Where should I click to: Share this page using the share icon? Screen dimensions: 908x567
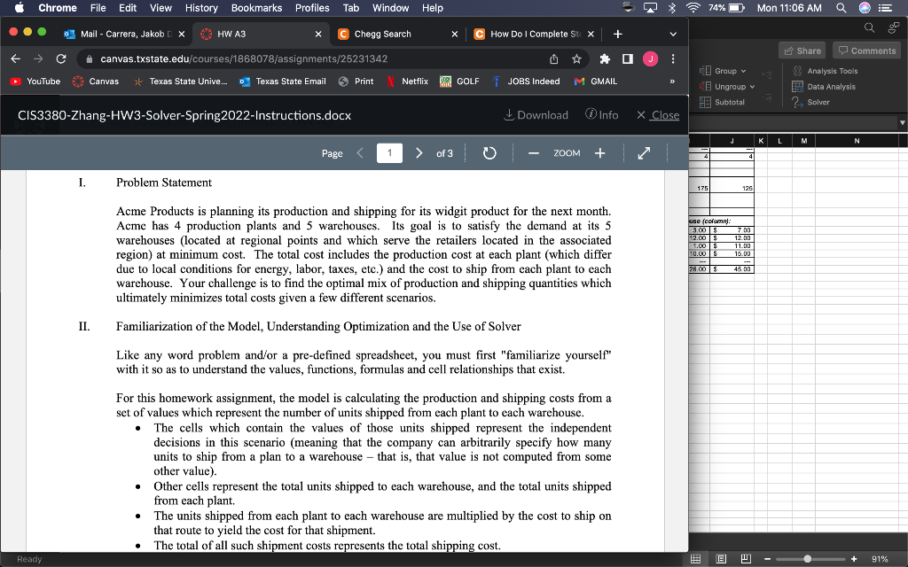click(x=554, y=58)
